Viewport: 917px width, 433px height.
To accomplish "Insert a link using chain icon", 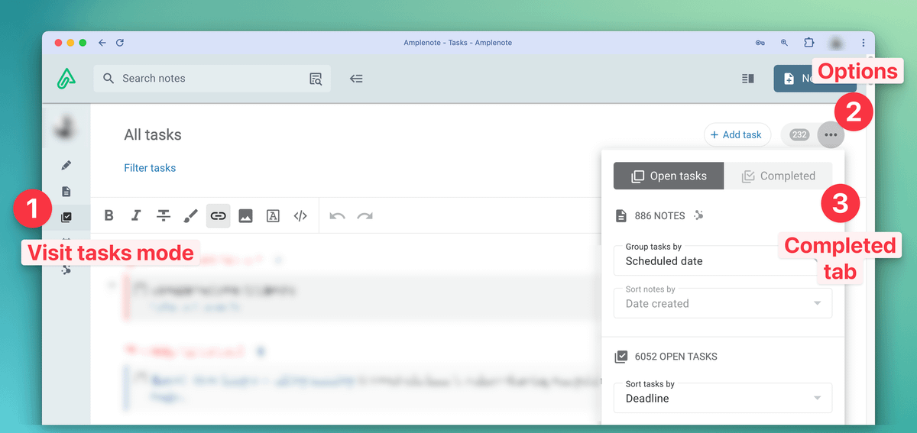I will [x=218, y=216].
